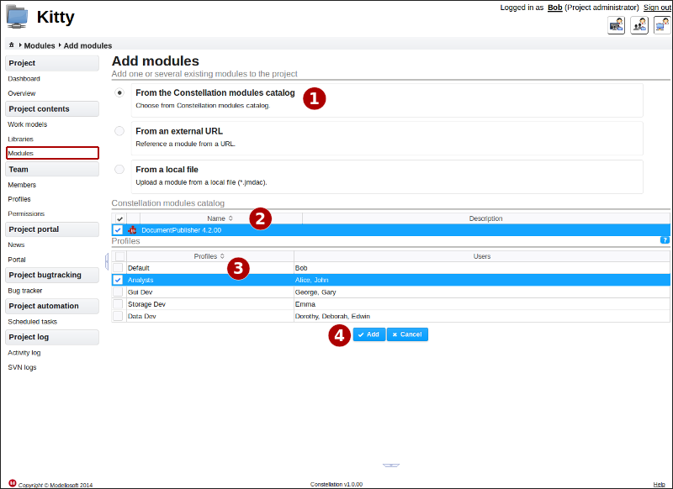The width and height of the screenshot is (673, 489).
Task: Open Work models in the sidebar
Action: [28, 124]
